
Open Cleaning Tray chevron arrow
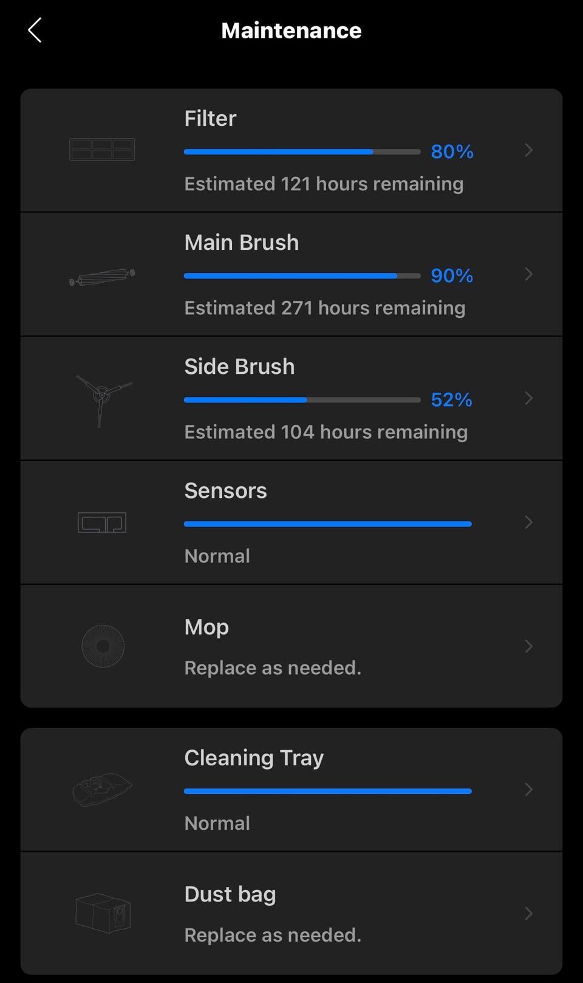pos(528,790)
